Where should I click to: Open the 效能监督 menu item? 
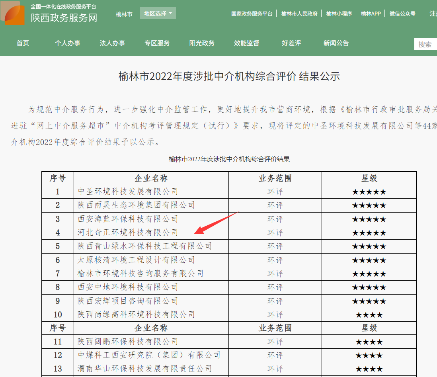(x=247, y=43)
